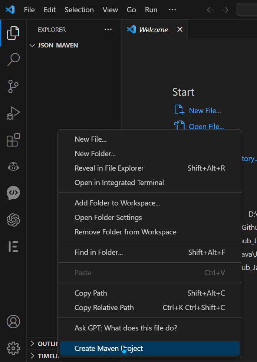Screen dimensions: 257x362
Task: Collapse the JSON_MAVEN folder section
Action: [32, 45]
